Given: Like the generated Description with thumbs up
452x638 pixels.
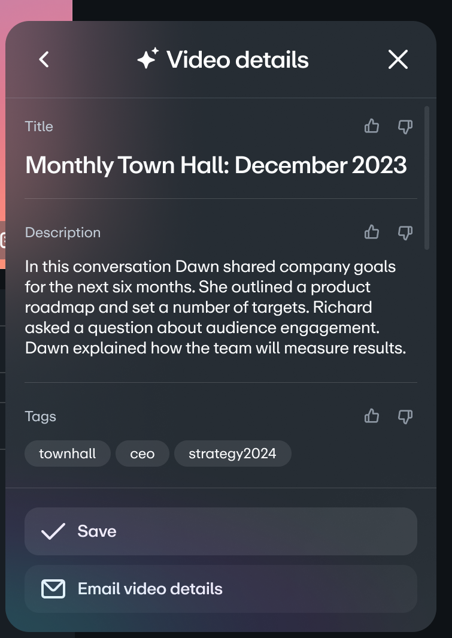Looking at the screenshot, I should pyautogui.click(x=372, y=232).
